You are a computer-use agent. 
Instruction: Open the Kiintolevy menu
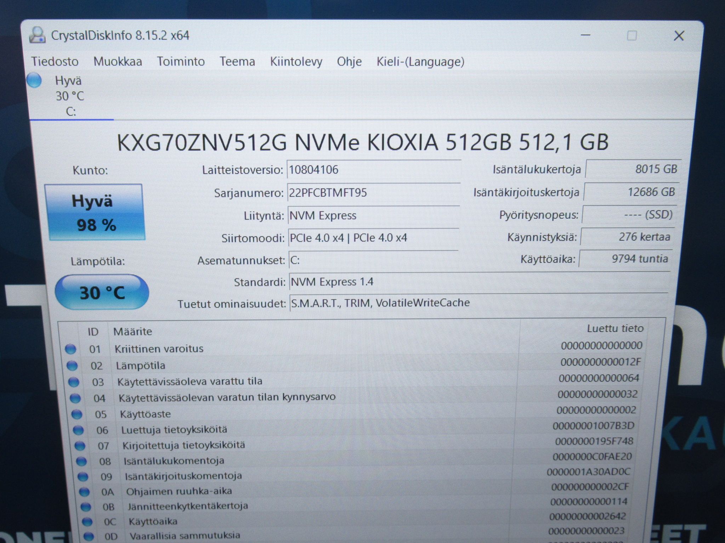coord(296,62)
